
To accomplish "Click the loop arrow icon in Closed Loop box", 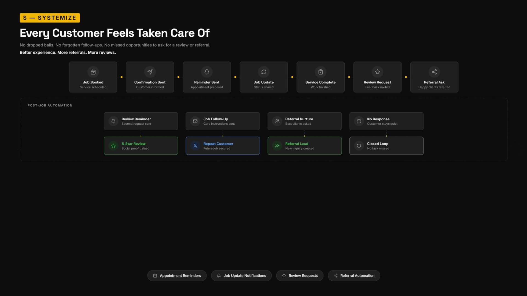I will coord(359,146).
